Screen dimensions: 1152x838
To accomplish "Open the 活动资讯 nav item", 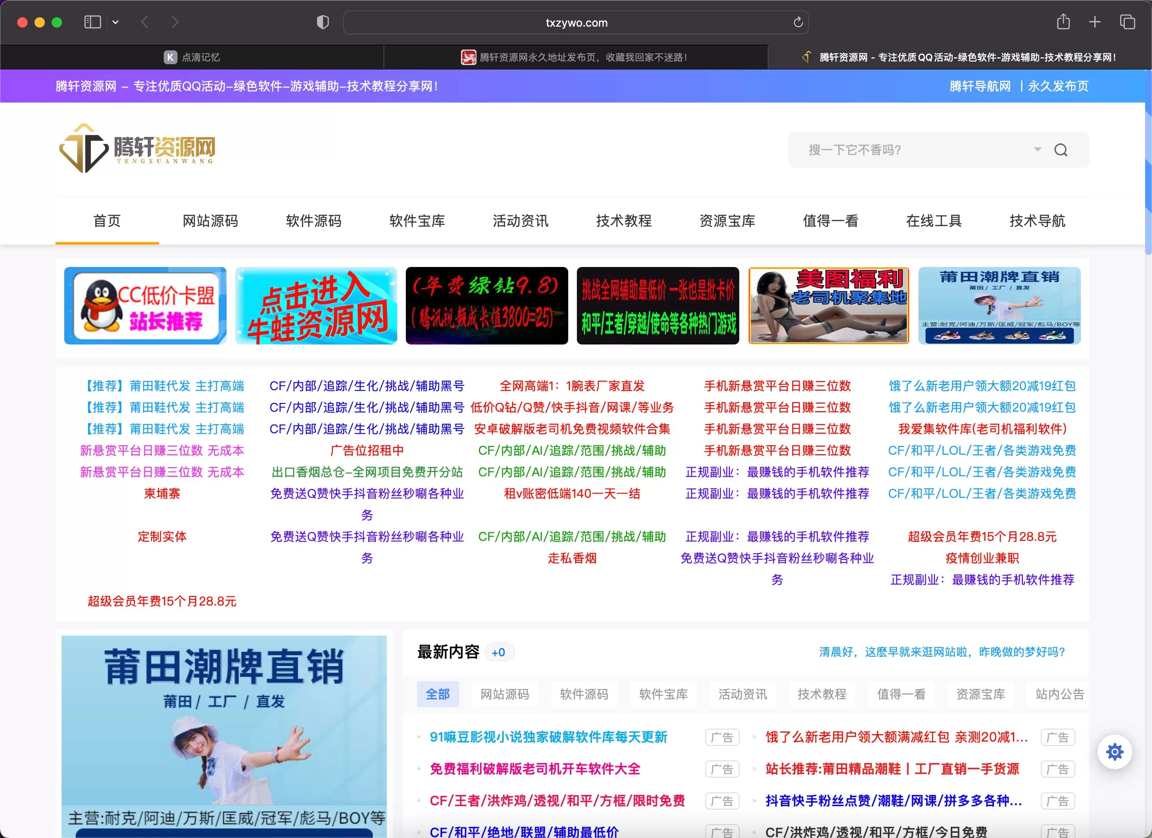I will click(520, 221).
